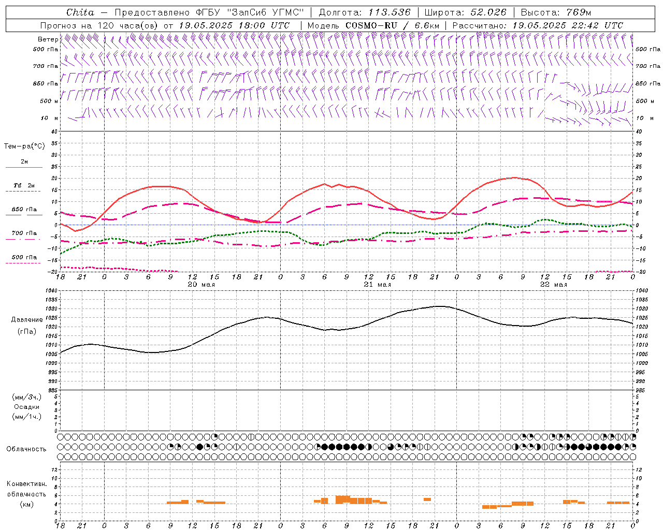Click the forecast start time "19.05.2025 18:00 UTC"
The width and height of the screenshot is (663, 530).
pos(234,25)
